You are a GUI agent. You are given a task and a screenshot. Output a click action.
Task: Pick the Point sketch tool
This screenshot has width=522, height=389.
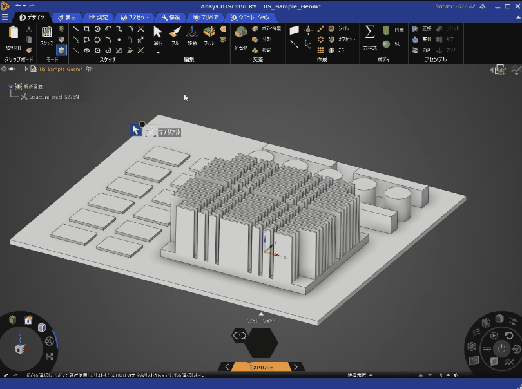pyautogui.click(x=119, y=39)
